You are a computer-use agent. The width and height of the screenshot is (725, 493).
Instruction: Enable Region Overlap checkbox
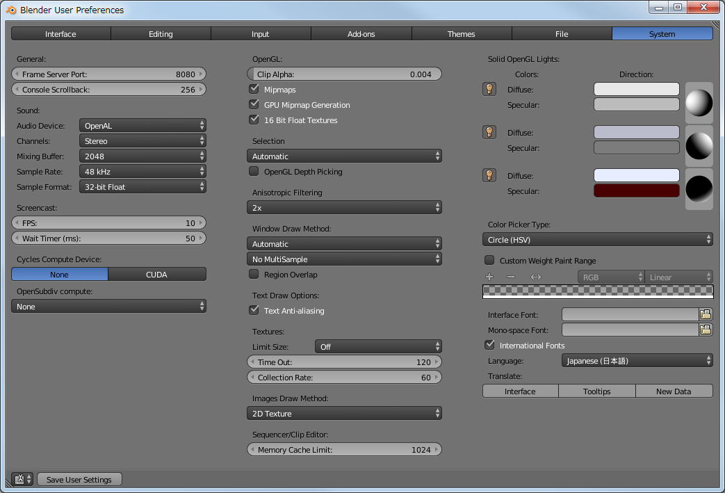tap(254, 274)
